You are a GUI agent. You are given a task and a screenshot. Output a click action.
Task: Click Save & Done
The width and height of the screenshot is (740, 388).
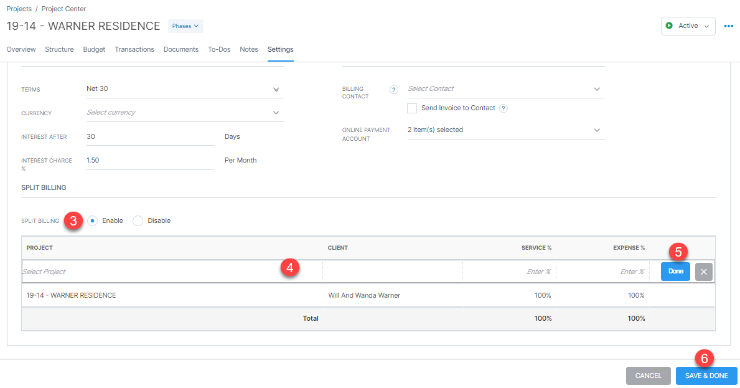tap(706, 376)
